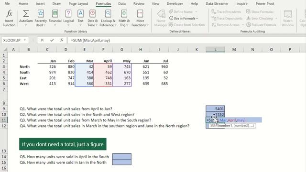Click Trace Precedents
Viewport: 306px width, 172px height.
[x=226, y=11]
